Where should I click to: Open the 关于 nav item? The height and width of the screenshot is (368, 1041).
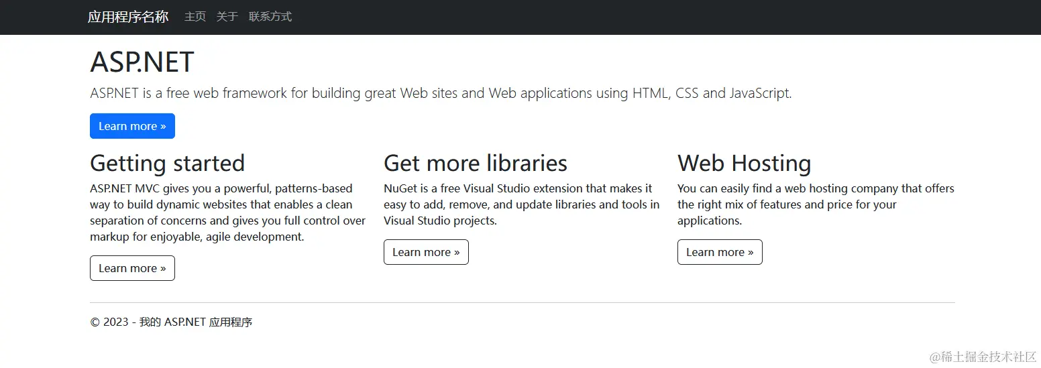tap(227, 17)
